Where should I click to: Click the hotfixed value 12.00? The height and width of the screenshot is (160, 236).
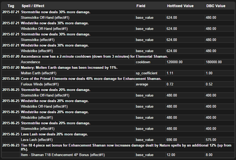click(x=171, y=155)
